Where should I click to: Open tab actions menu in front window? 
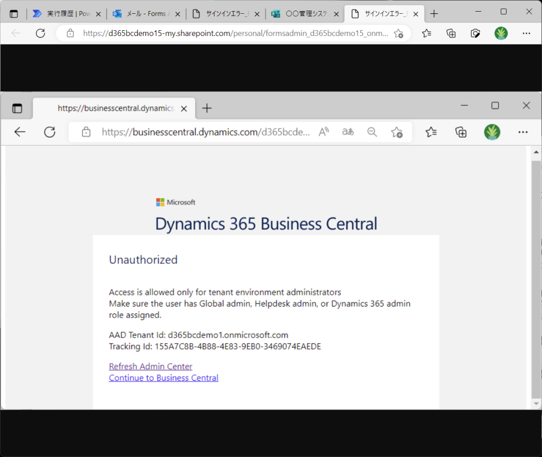pos(17,108)
